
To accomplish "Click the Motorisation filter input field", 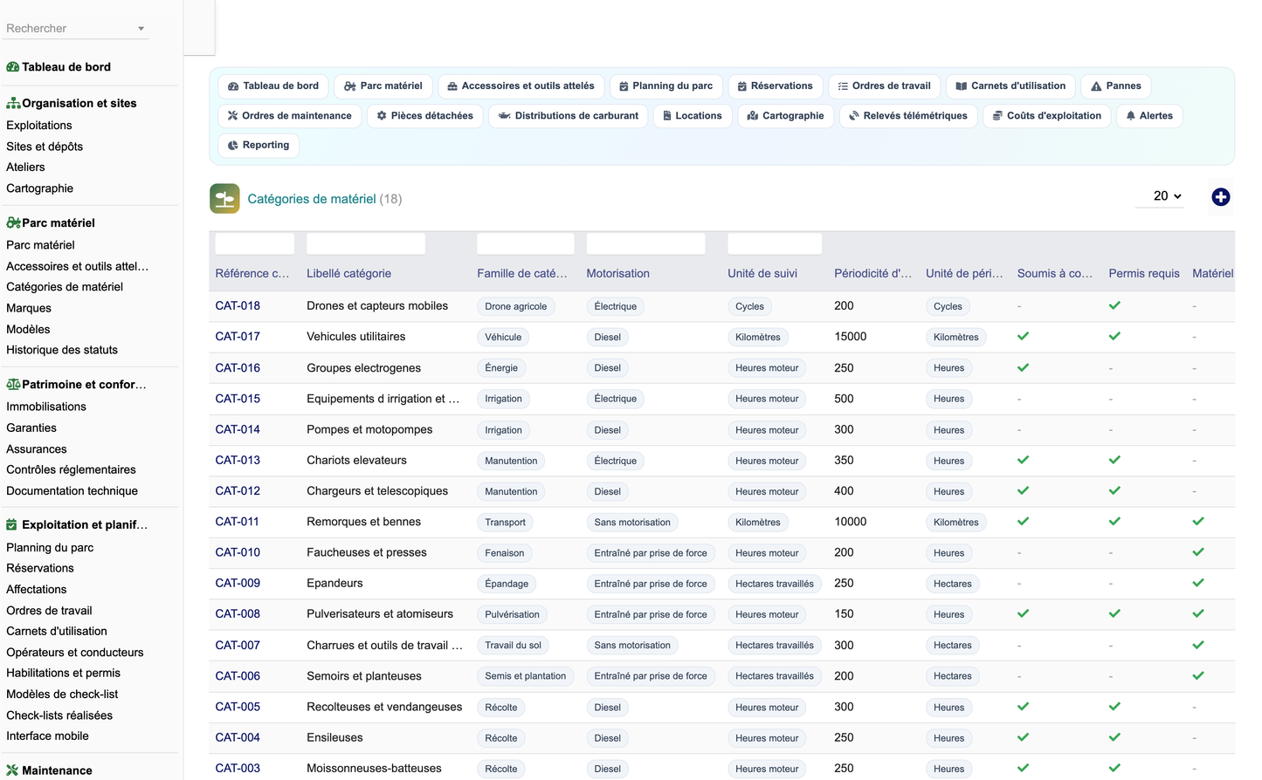I will pyautogui.click(x=645, y=243).
